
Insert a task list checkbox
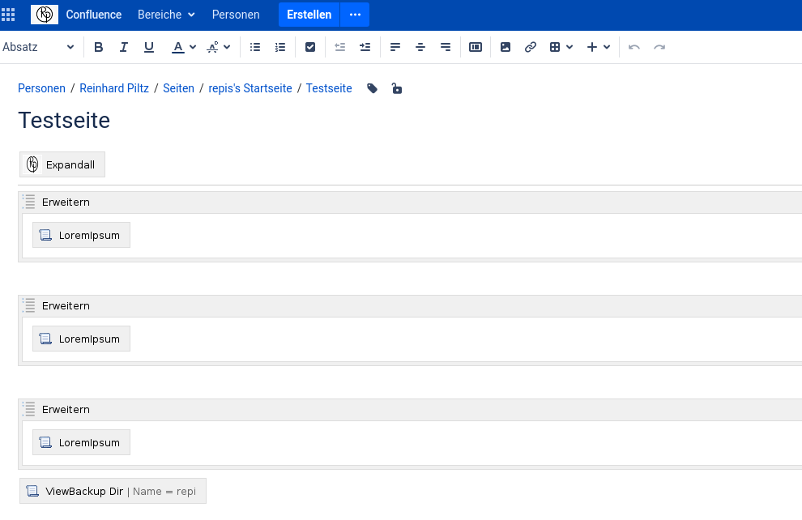click(310, 47)
